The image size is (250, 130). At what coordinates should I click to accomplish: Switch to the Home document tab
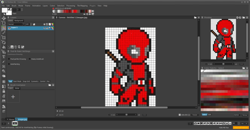coord(11,119)
